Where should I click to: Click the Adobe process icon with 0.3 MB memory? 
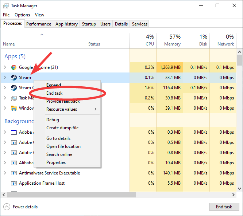click(14, 132)
